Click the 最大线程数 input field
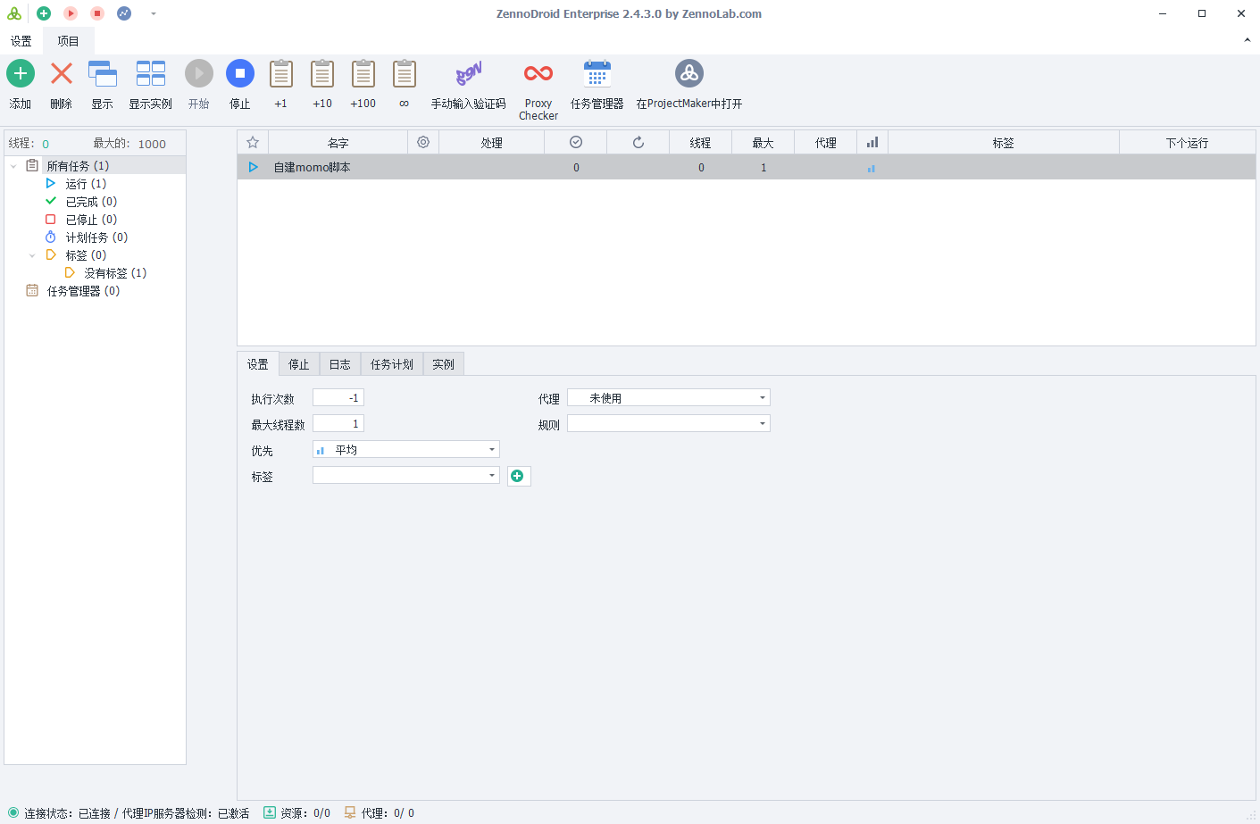Viewport: 1260px width, 824px height. click(338, 424)
